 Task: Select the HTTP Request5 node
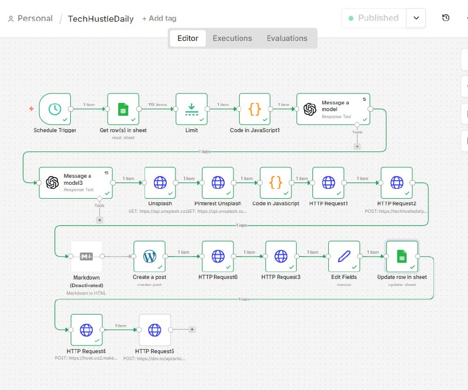pyautogui.click(x=154, y=330)
